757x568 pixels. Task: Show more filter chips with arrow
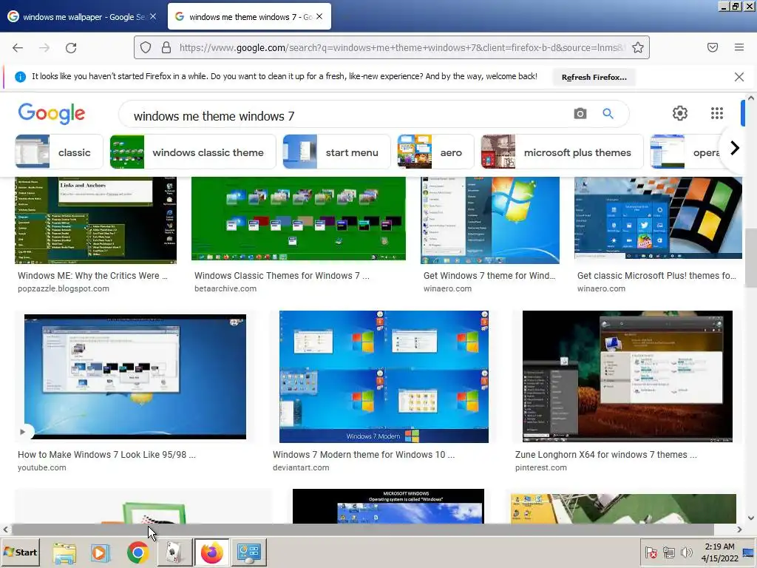pos(734,148)
